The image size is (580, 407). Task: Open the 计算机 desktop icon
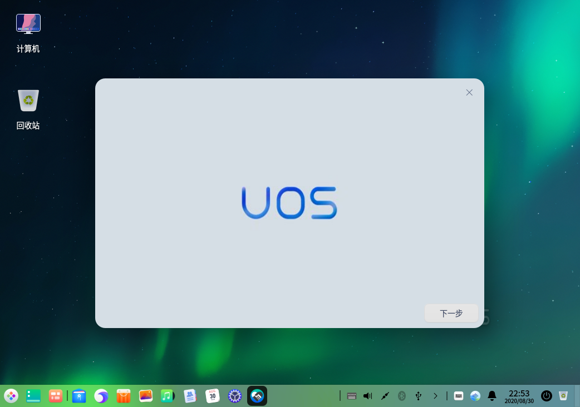[28, 33]
